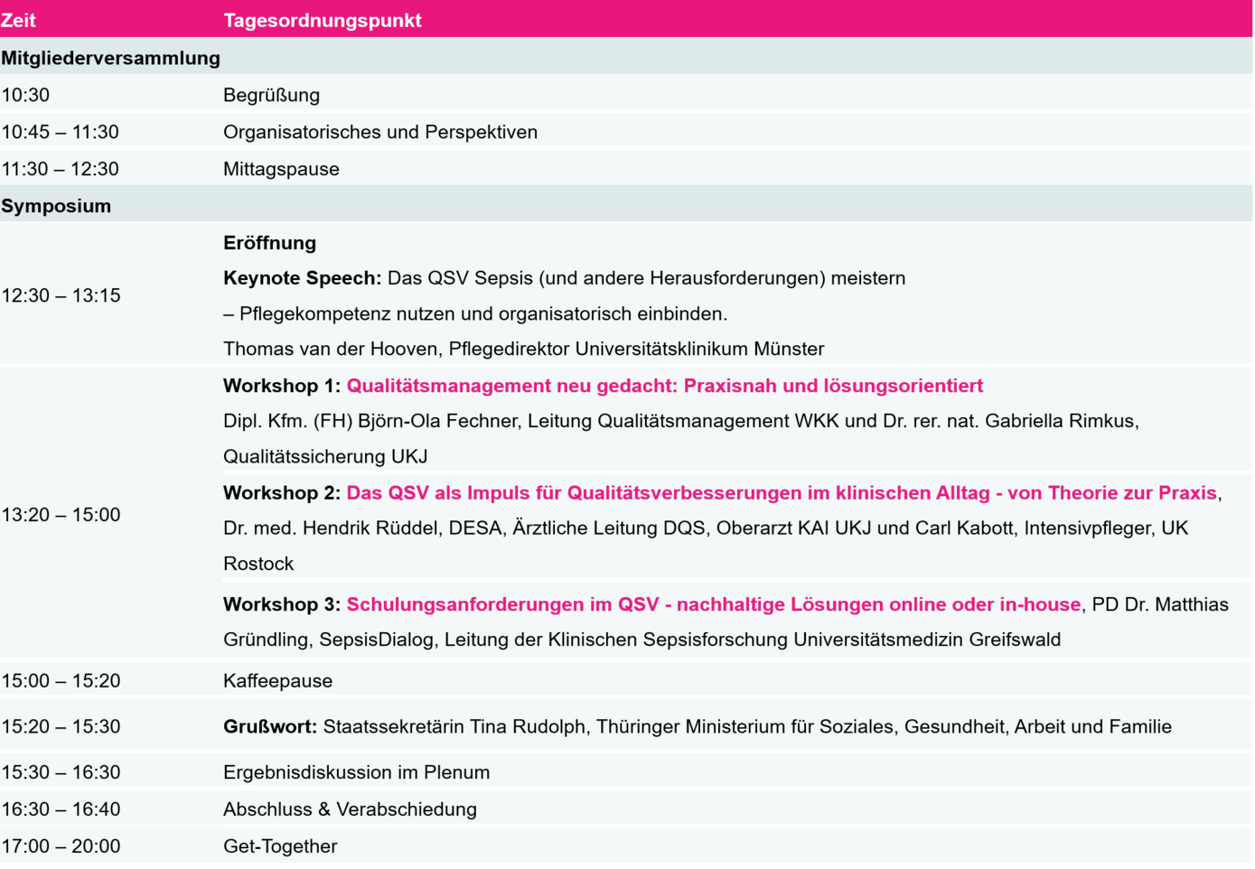Screen dimensions: 1255x869
Task: Select Ergebnisdiskussion im Plenum entry
Action: coord(356,772)
